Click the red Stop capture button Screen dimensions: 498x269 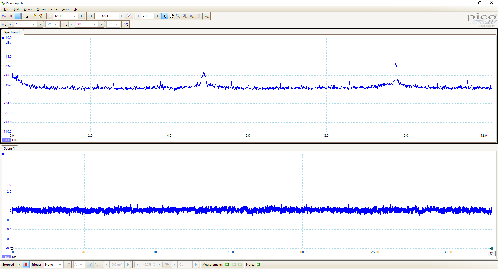(x=26, y=265)
